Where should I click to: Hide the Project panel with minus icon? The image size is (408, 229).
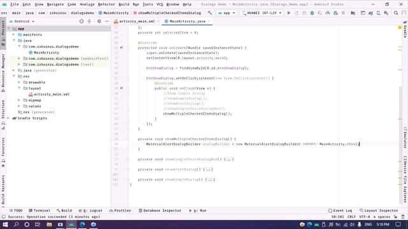click(107, 21)
